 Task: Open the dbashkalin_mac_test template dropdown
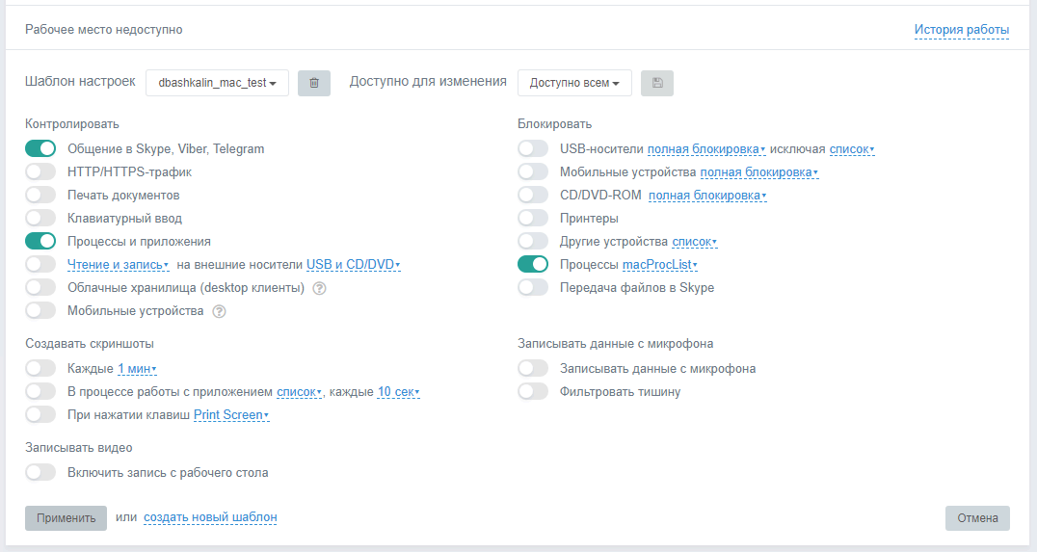(x=217, y=83)
